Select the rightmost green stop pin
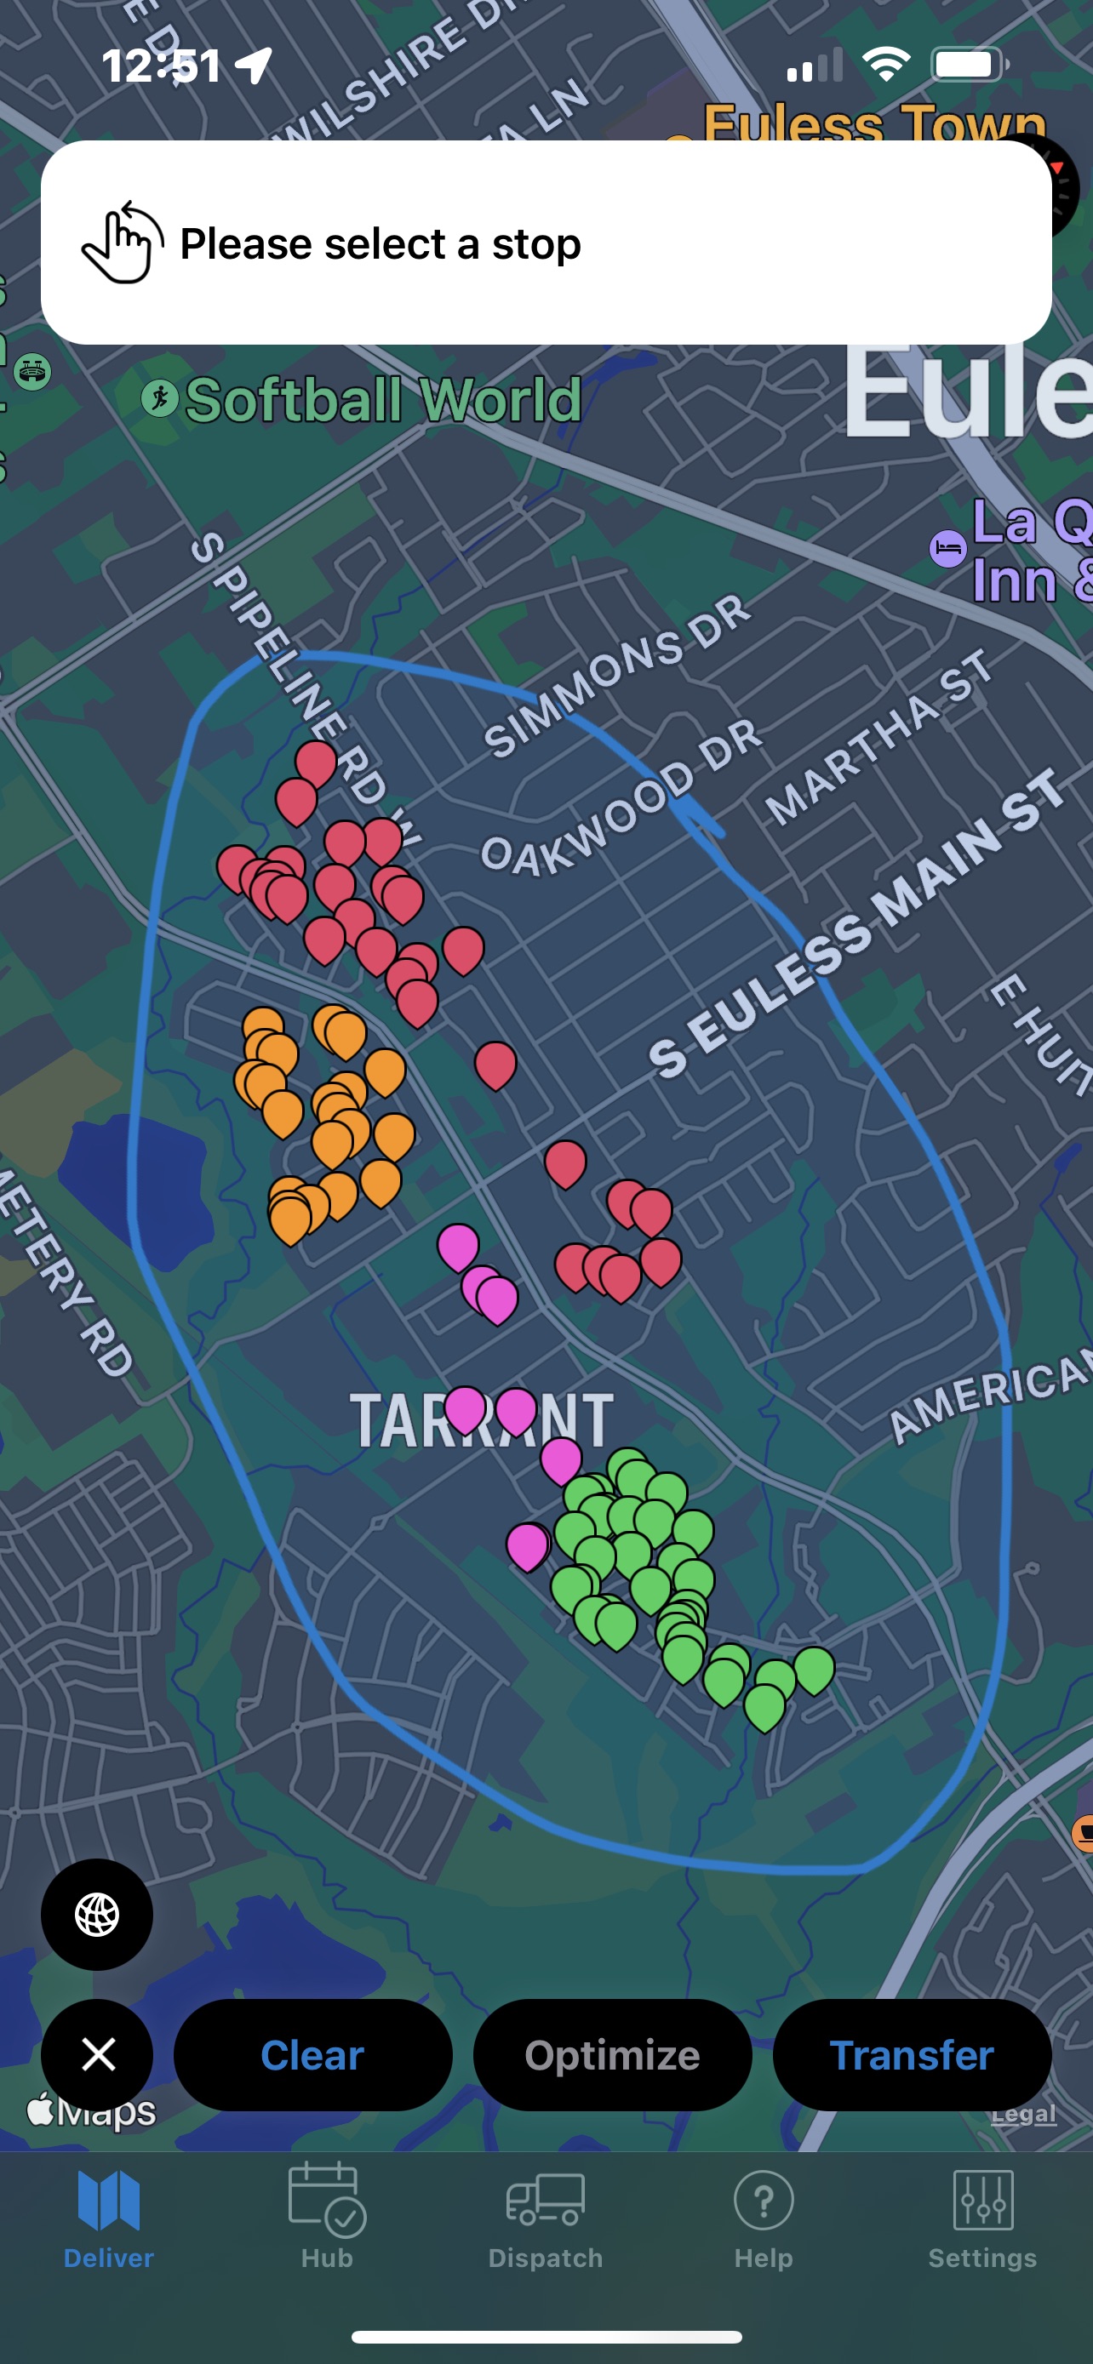The height and width of the screenshot is (2364, 1093). point(814,1667)
